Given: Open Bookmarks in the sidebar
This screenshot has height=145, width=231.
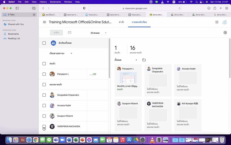Looking at the screenshot, I should (13, 34).
